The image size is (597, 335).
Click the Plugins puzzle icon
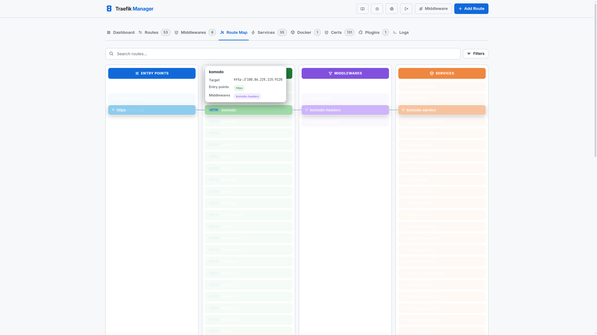(360, 32)
